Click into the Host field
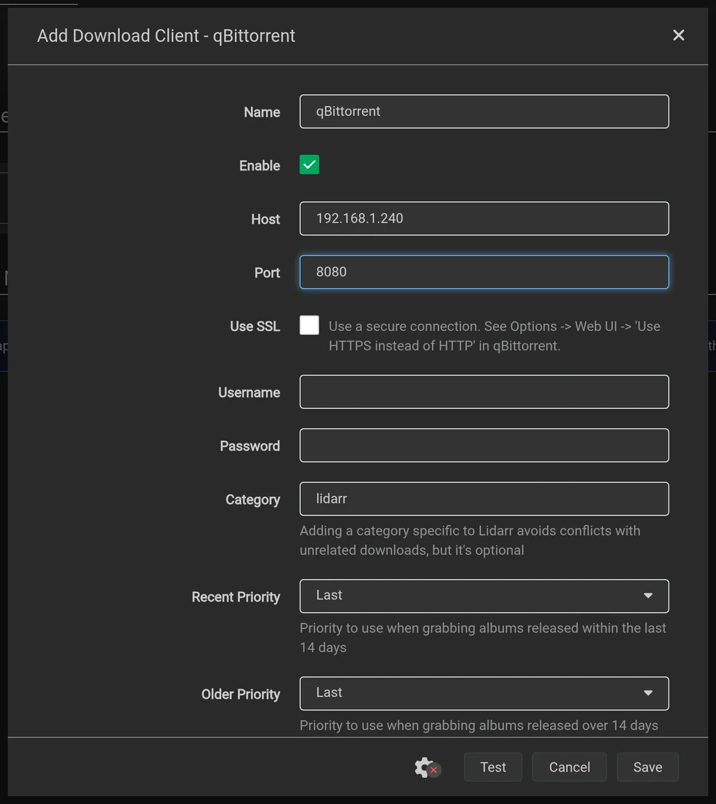716x804 pixels. point(484,219)
